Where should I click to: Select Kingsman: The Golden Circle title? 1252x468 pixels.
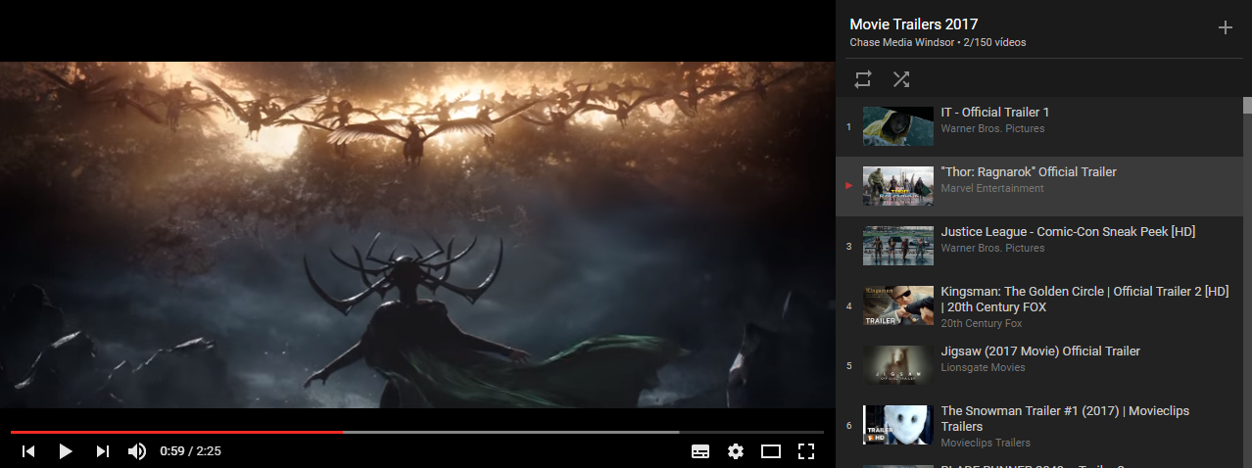point(1084,300)
